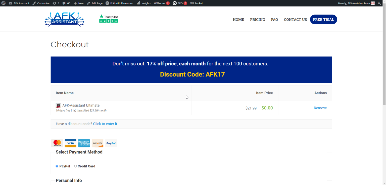Click the Trustpilot rating badge

pyautogui.click(x=109, y=19)
